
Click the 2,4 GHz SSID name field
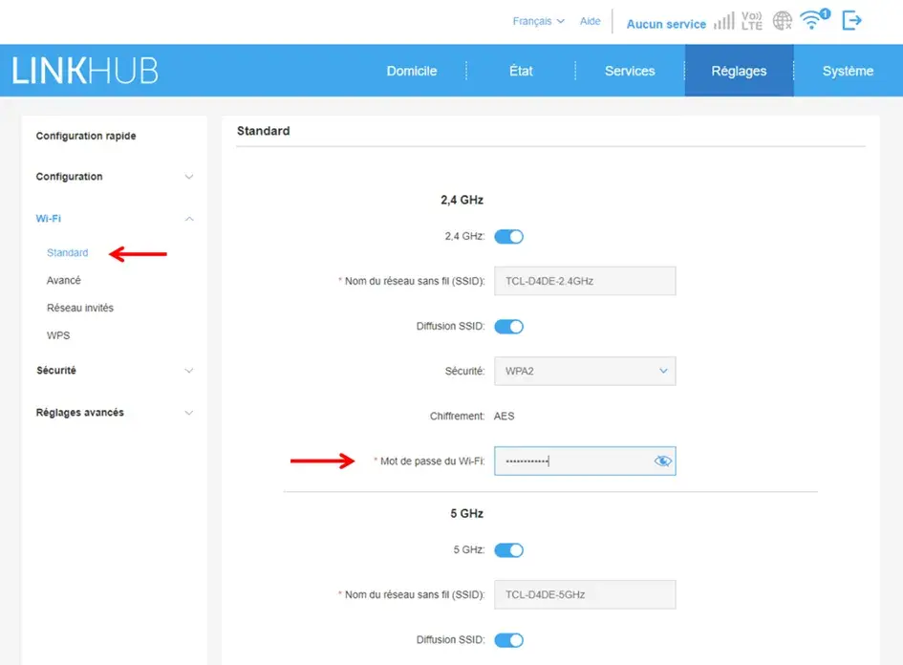click(x=584, y=281)
